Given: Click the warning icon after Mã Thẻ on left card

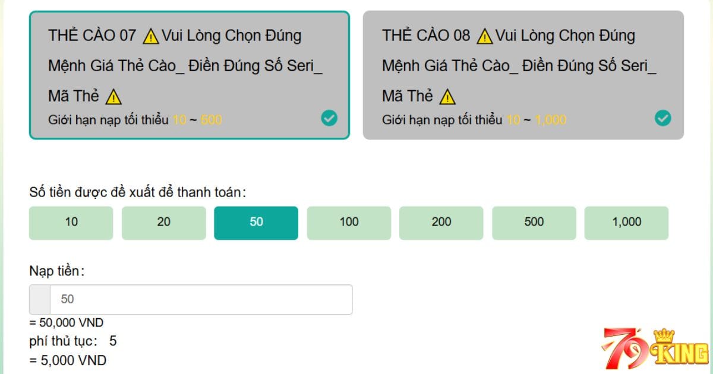Looking at the screenshot, I should pos(113,95).
